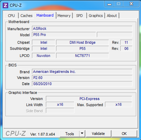This screenshot has height=140, width=141.
Task: Click DMI Host Bridge chipset value
Action: [83, 42]
